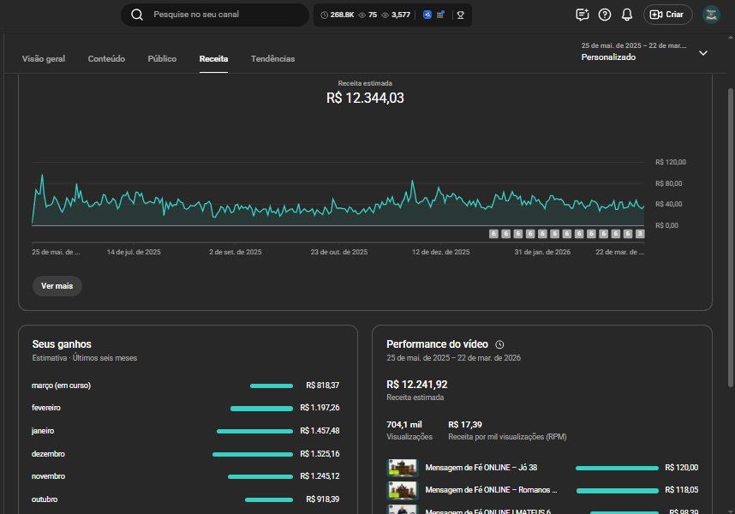The height and width of the screenshot is (514, 735).
Task: Click the dezembro earnings bar
Action: click(252, 454)
